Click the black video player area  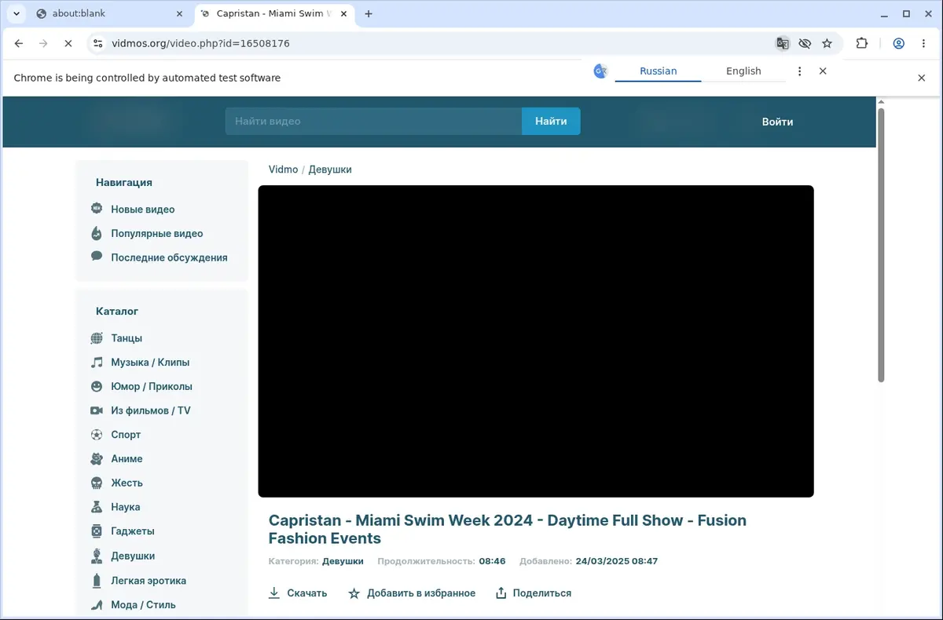click(x=536, y=341)
